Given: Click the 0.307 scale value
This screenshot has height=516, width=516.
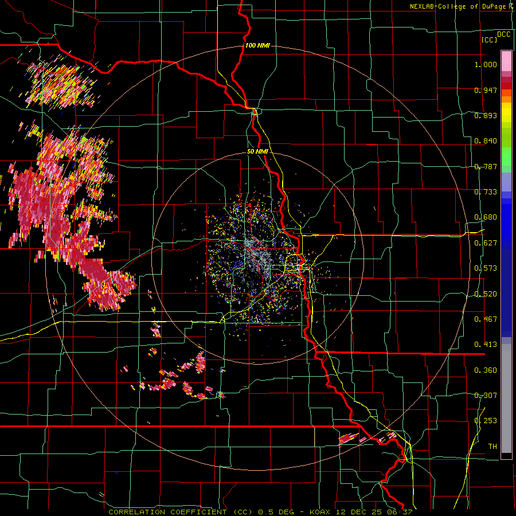Looking at the screenshot, I should 486,395.
